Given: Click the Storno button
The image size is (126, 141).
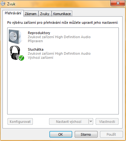Looking at the screenshot, I should (x=86, y=134).
